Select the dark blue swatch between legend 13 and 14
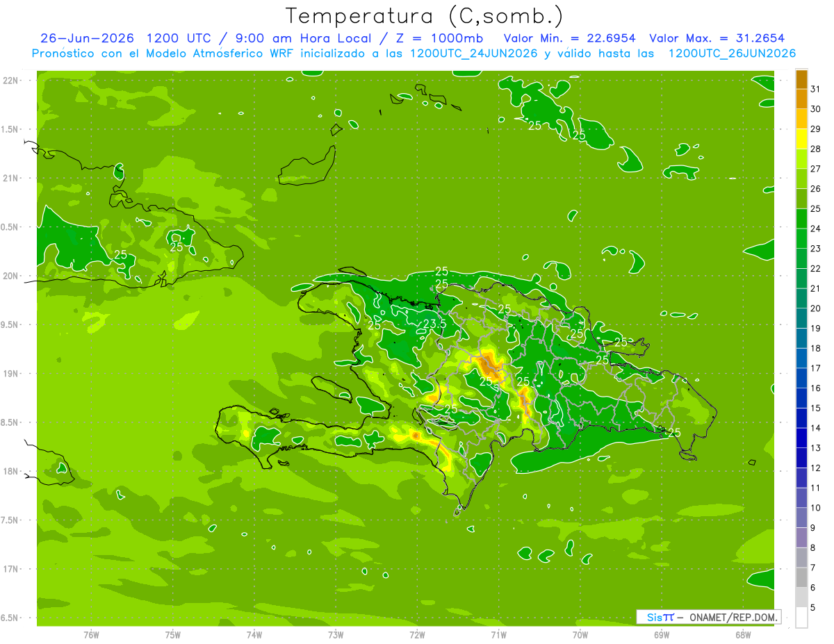This screenshot has width=834, height=644. pos(801,438)
